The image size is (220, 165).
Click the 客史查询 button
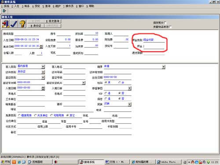pos(53,21)
